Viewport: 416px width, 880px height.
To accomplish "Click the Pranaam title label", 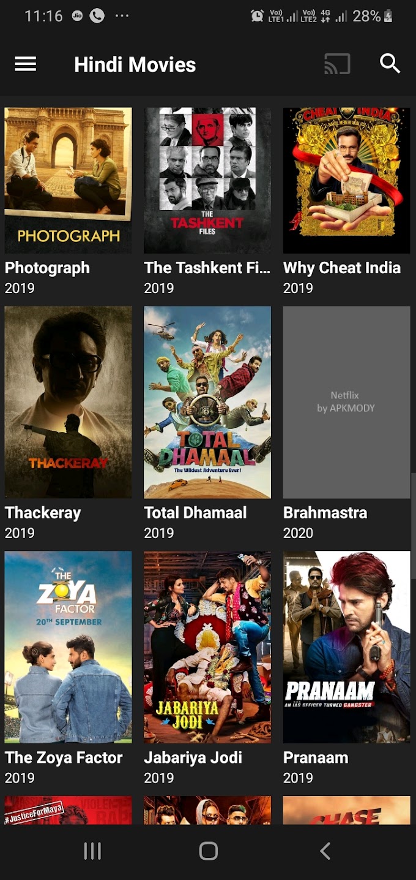I will coord(316,758).
